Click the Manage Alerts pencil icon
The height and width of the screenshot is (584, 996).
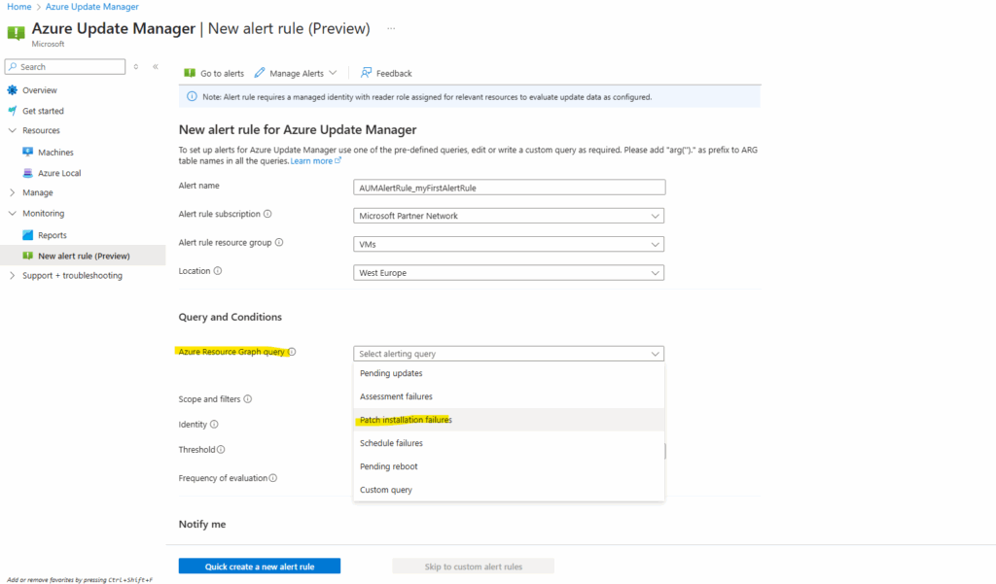click(259, 73)
